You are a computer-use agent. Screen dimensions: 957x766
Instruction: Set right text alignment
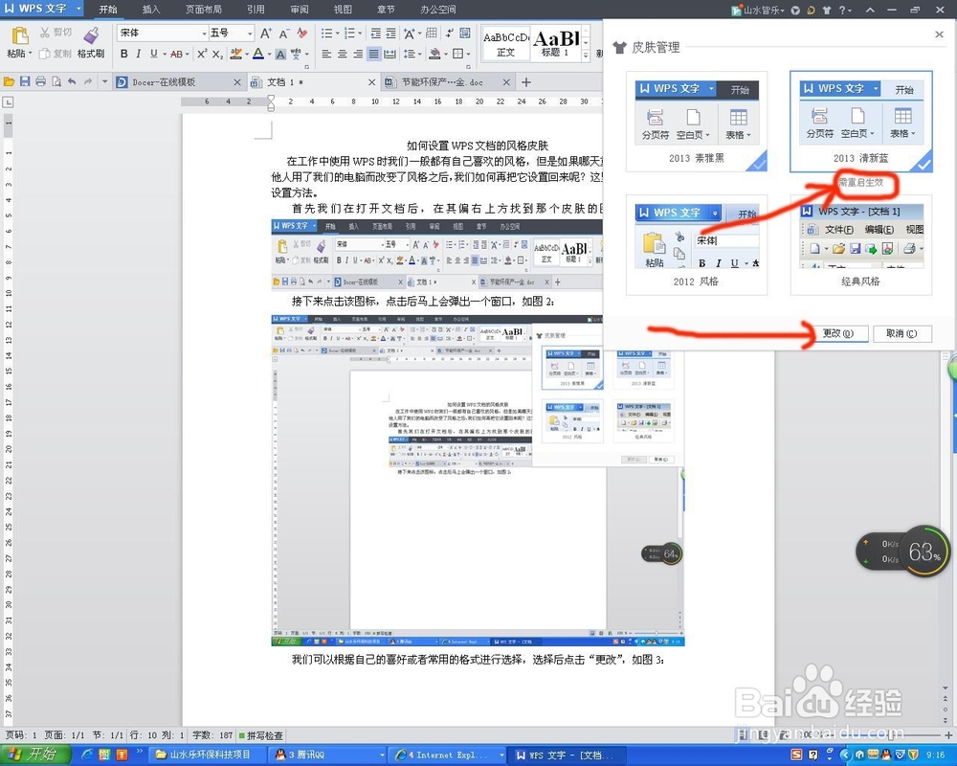(358, 54)
